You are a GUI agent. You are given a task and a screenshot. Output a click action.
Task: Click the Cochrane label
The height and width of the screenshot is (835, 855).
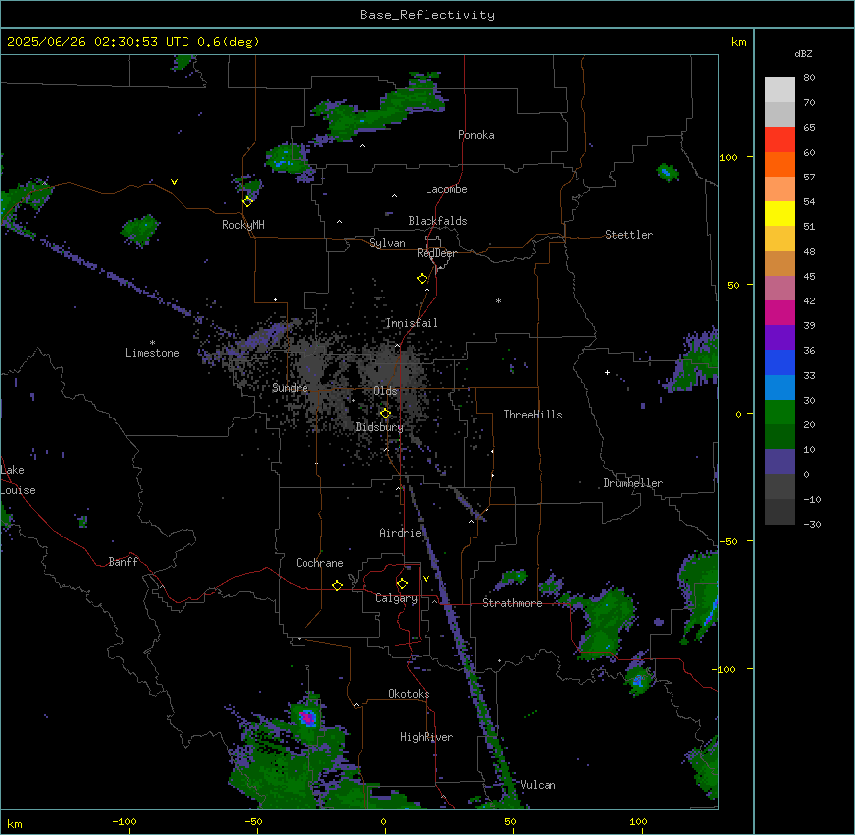pyautogui.click(x=319, y=563)
